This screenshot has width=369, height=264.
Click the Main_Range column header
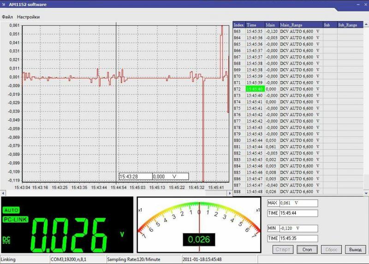[301, 25]
